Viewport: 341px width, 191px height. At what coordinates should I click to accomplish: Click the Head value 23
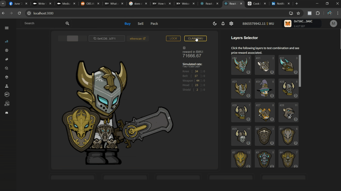pos(196,85)
